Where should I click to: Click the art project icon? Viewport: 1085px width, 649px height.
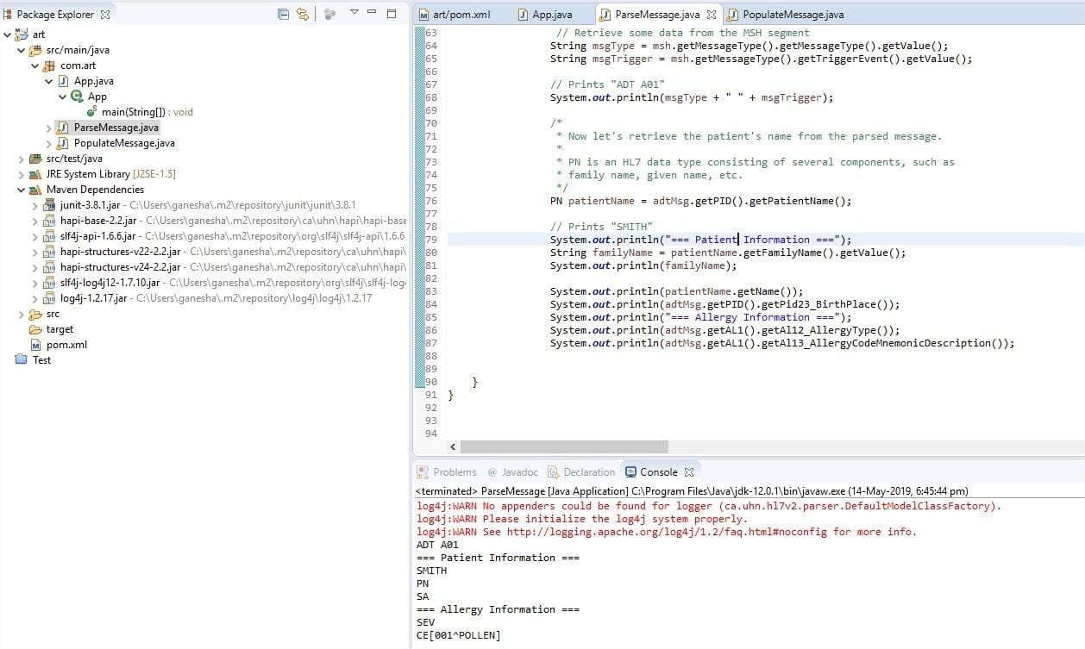point(22,34)
